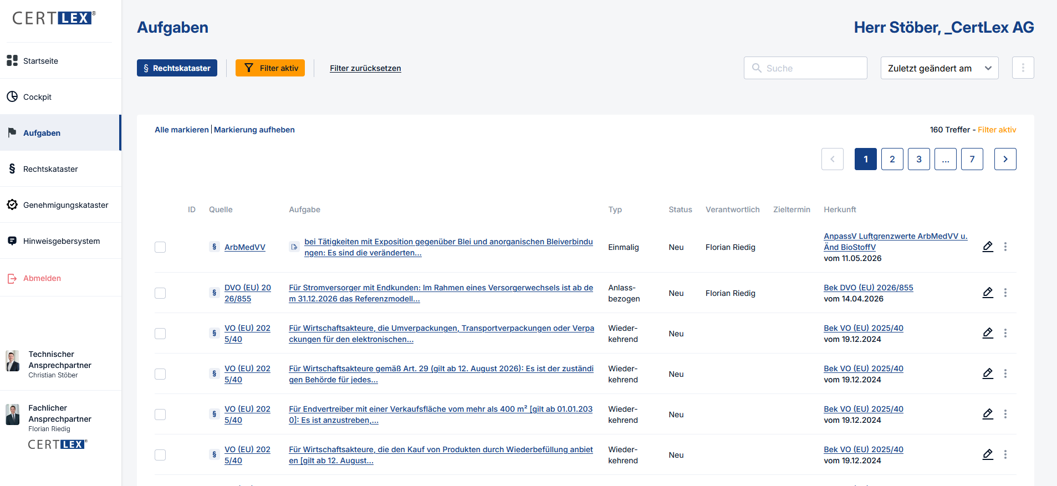Select the checkbox for DVO (EU) 2026/855 row
This screenshot has height=486, width=1057.
click(160, 293)
